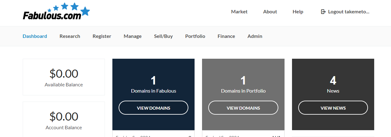Image resolution: width=391 pixels, height=137 pixels.
Task: Select the Dashboard tab
Action: point(35,36)
